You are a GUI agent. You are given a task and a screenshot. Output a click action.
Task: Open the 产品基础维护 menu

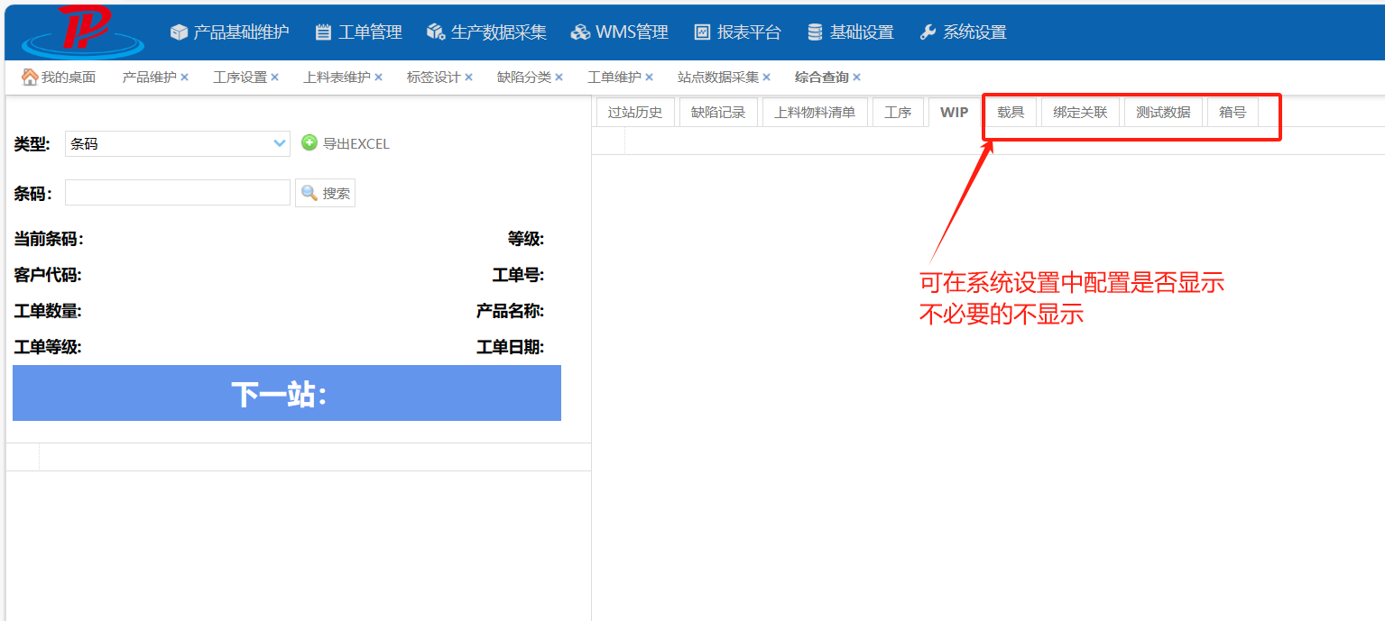[229, 32]
